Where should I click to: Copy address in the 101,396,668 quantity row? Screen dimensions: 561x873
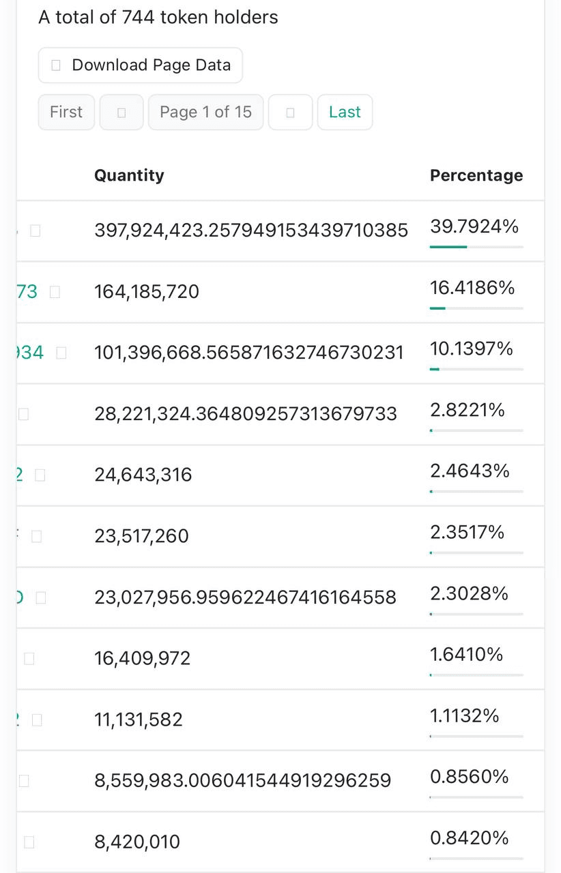(61, 353)
